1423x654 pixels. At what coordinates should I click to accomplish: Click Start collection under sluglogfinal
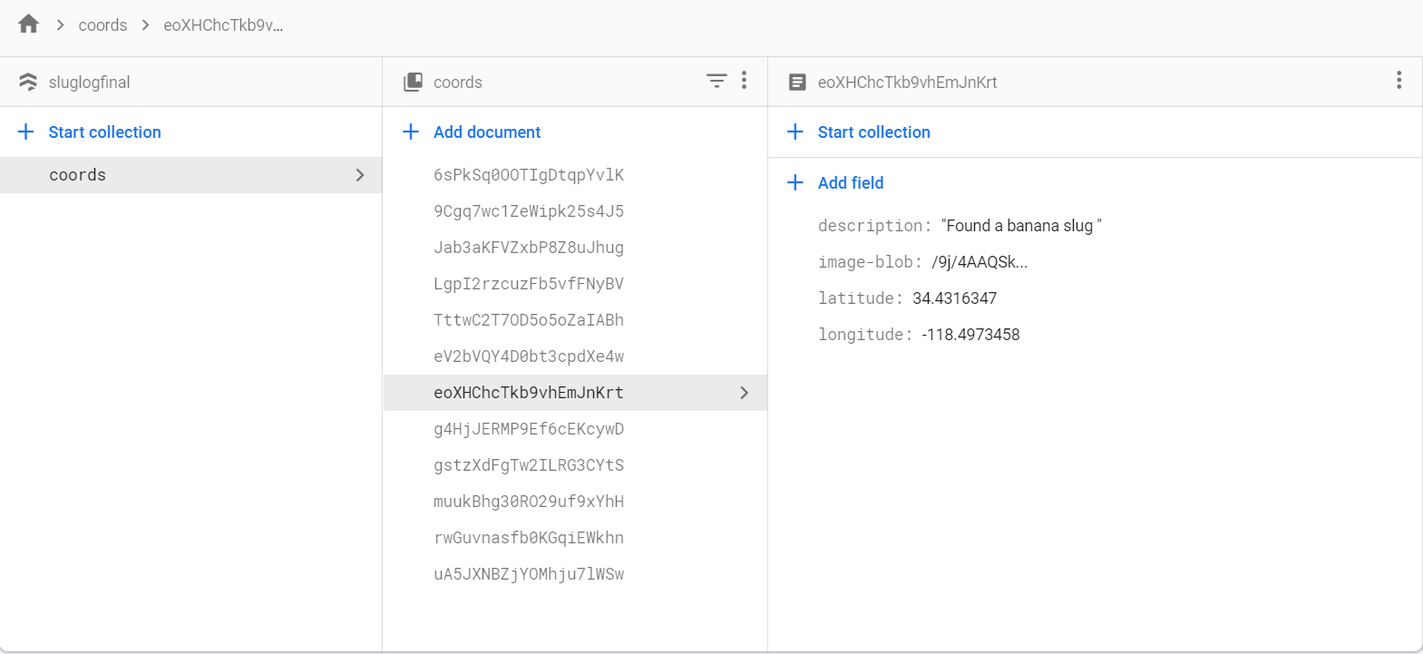click(104, 132)
